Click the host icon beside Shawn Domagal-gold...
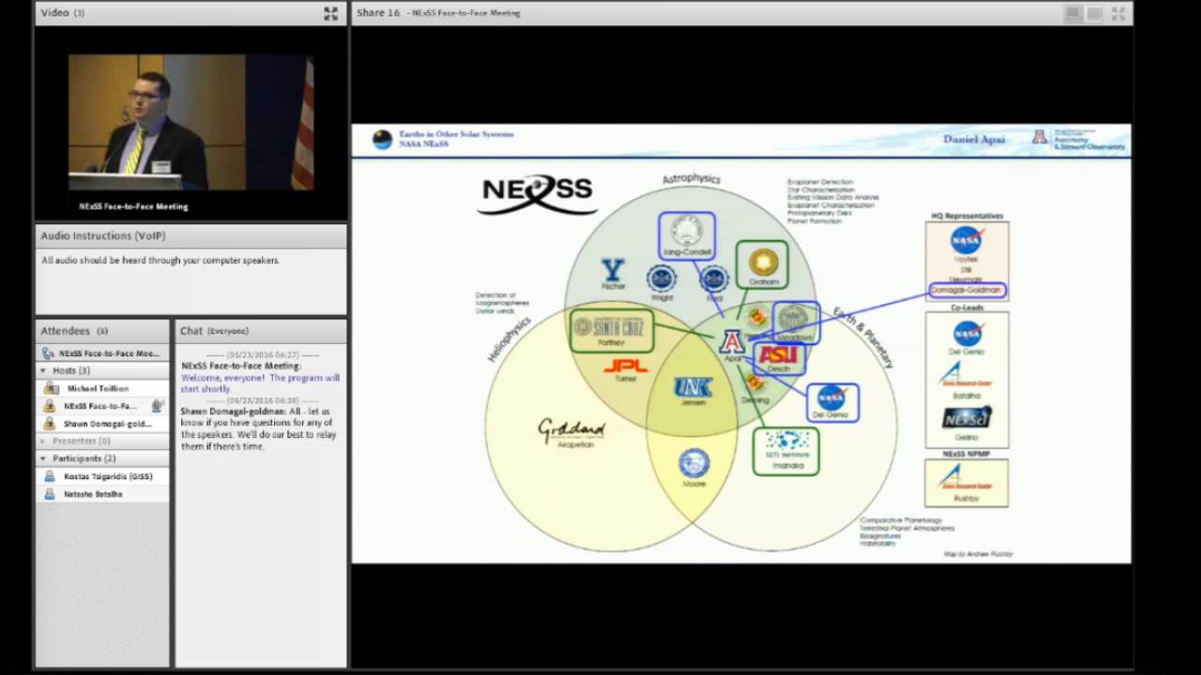This screenshot has width=1201, height=675. click(50, 424)
